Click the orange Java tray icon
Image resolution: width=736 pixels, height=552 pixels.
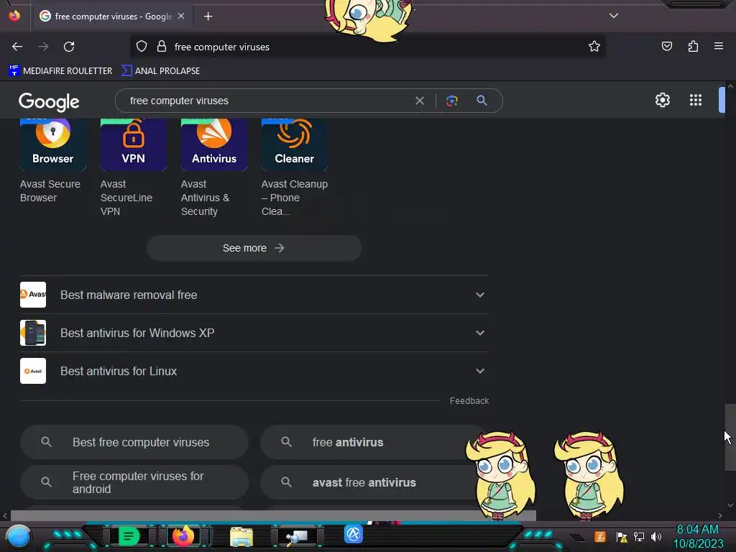coord(600,536)
